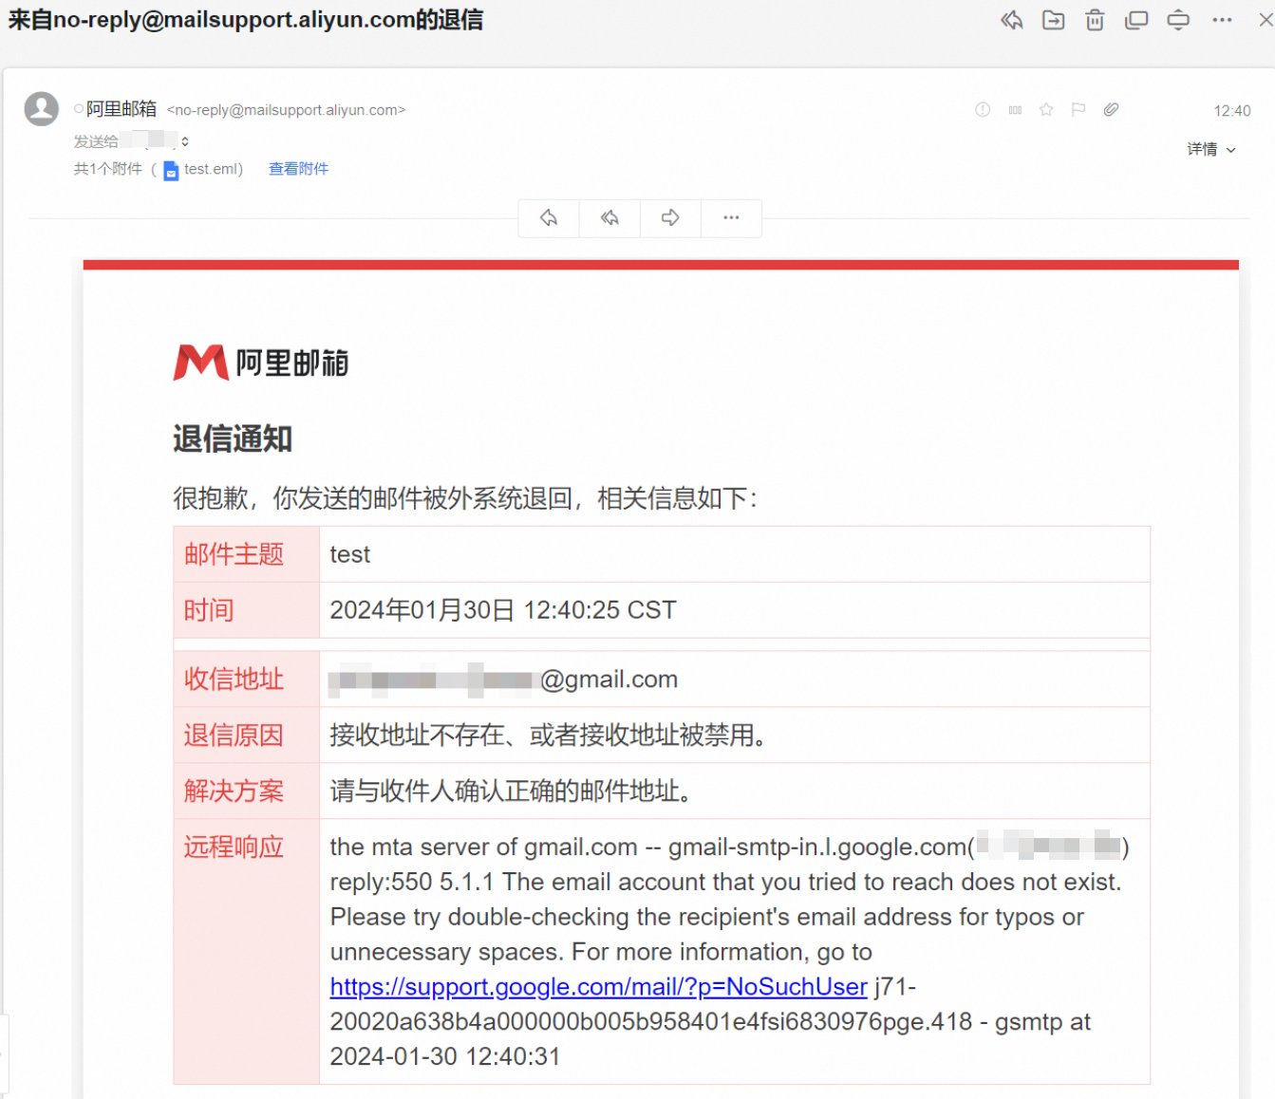Toggle the star on this email
The image size is (1275, 1099).
1046,110
